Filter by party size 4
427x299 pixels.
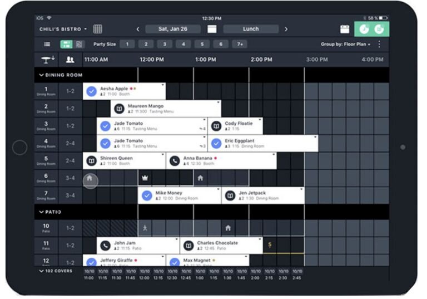(x=183, y=44)
